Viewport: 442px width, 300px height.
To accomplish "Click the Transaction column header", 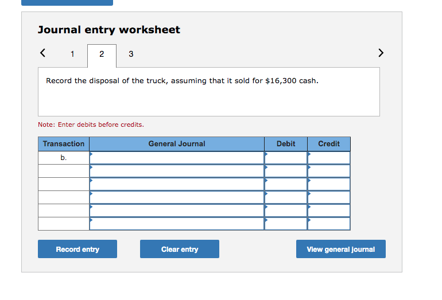I will coord(64,144).
